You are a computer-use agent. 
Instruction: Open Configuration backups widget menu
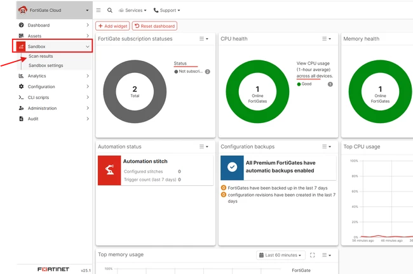[327, 147]
